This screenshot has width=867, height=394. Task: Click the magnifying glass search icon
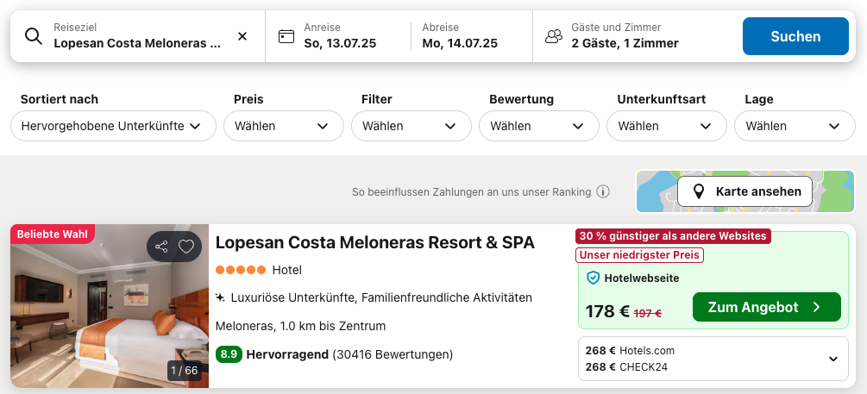[34, 36]
